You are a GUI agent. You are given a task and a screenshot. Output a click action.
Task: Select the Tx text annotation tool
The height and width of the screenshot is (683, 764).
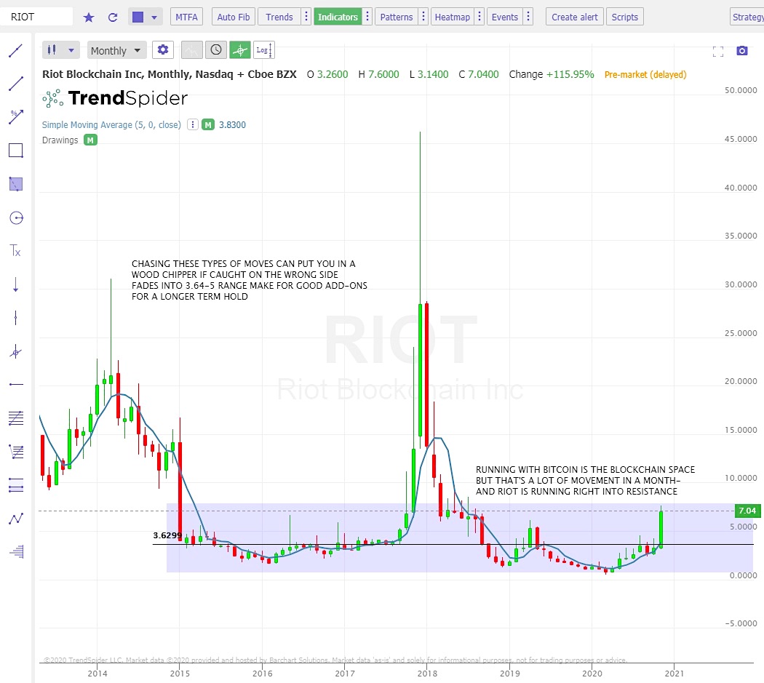pyautogui.click(x=15, y=251)
